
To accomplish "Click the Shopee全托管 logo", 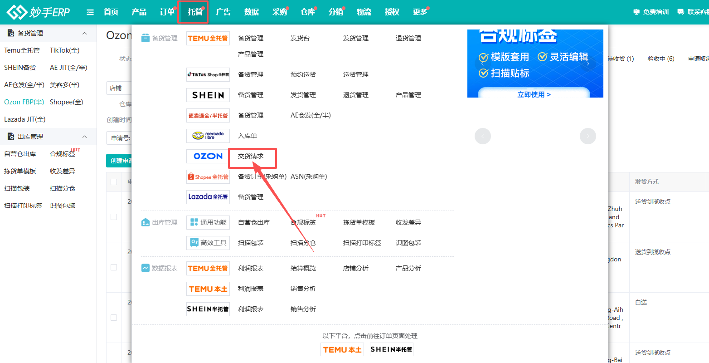I will pos(208,177).
